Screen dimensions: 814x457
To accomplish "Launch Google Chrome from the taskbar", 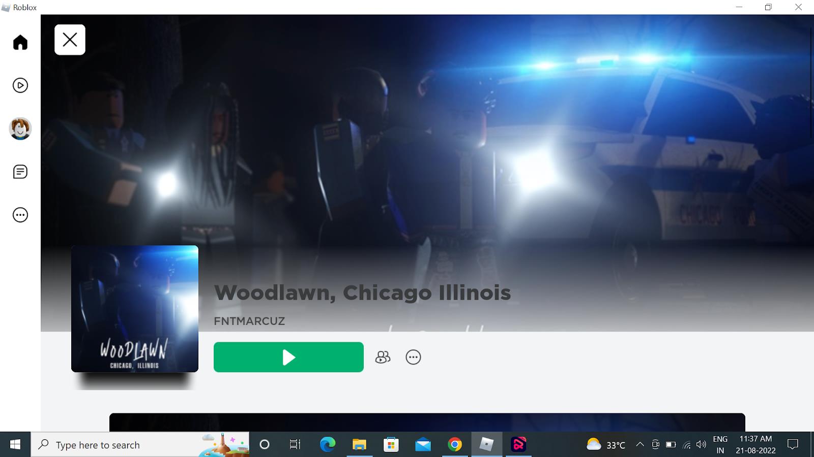I will [x=455, y=445].
